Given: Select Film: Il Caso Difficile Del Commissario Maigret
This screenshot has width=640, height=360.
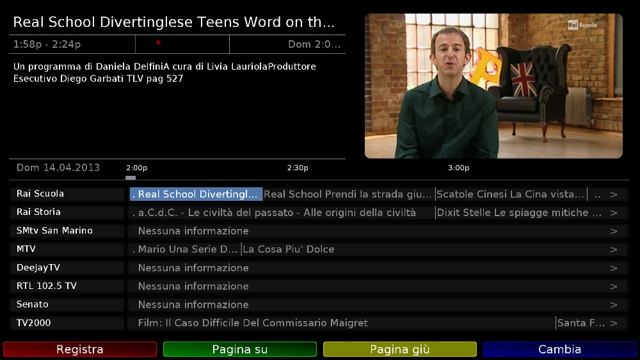Looking at the screenshot, I should (342, 323).
